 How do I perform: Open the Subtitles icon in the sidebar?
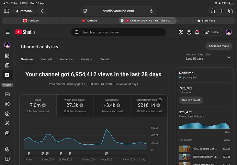[x=7, y=94]
